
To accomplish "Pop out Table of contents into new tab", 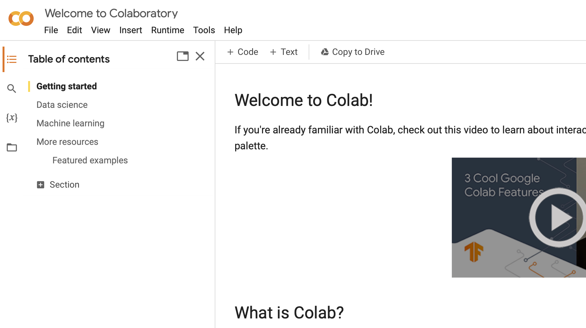I will point(183,56).
